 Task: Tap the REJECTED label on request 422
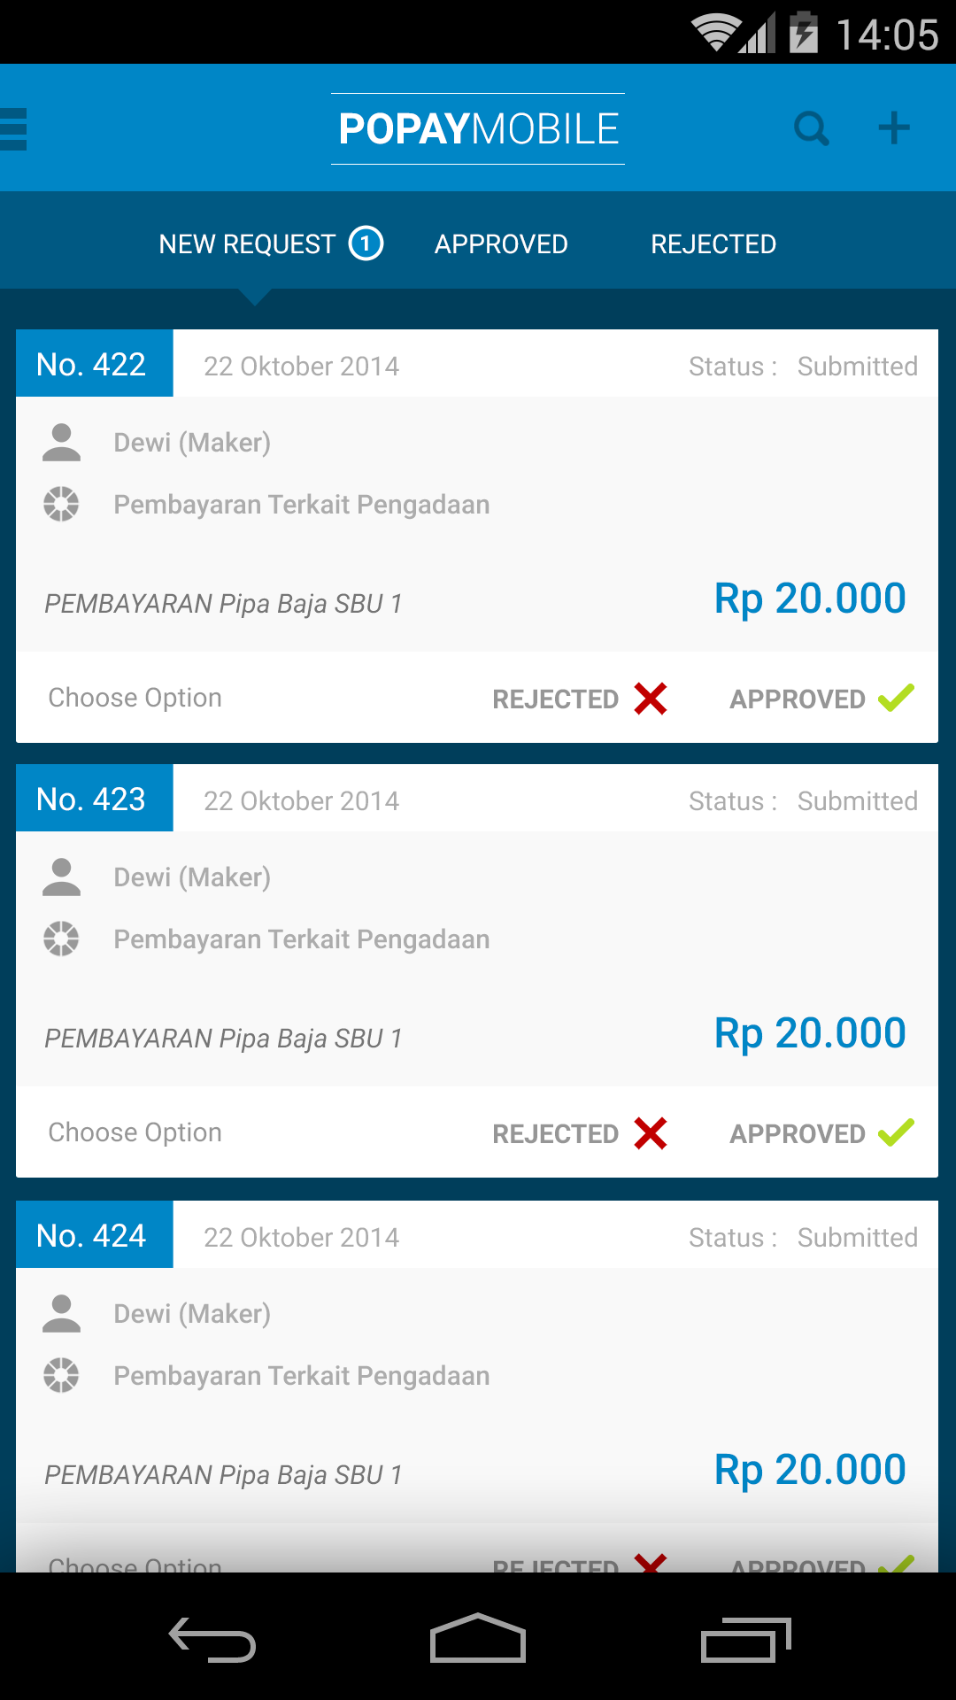[x=555, y=699]
